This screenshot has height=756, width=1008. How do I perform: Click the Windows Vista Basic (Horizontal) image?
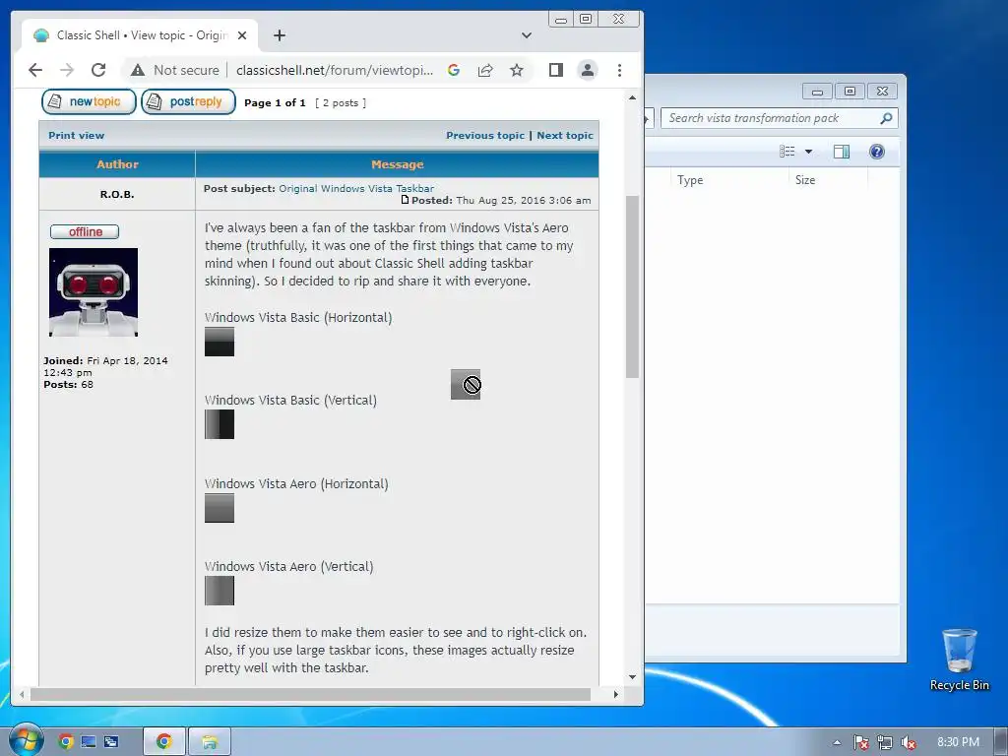click(x=220, y=342)
